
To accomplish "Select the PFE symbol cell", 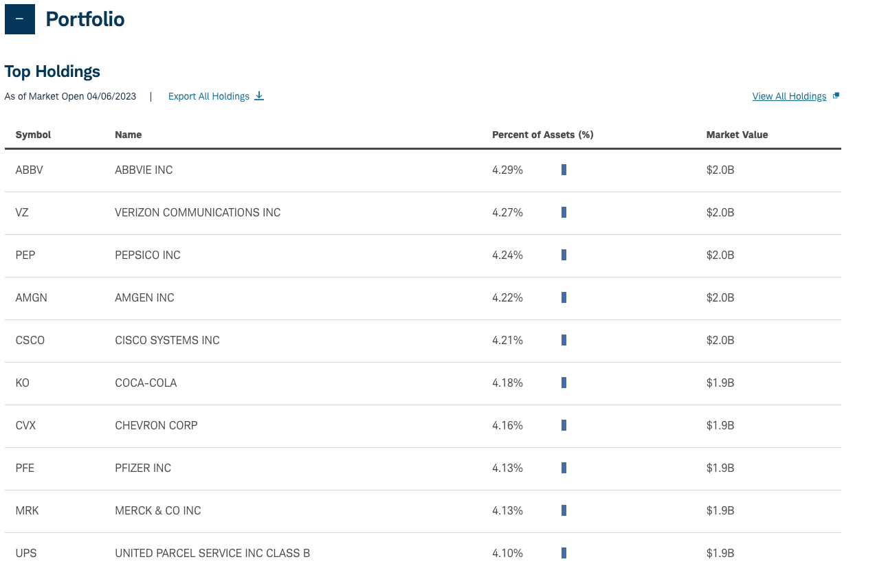I will (25, 468).
